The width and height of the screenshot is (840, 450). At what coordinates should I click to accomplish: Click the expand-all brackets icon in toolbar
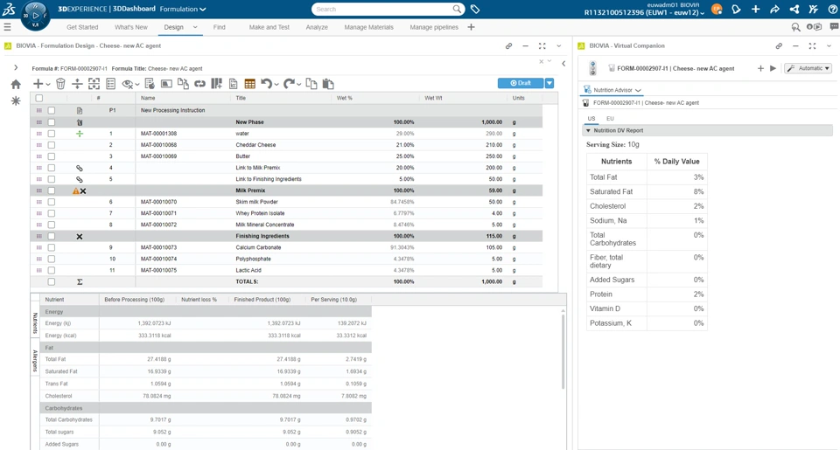click(x=94, y=84)
